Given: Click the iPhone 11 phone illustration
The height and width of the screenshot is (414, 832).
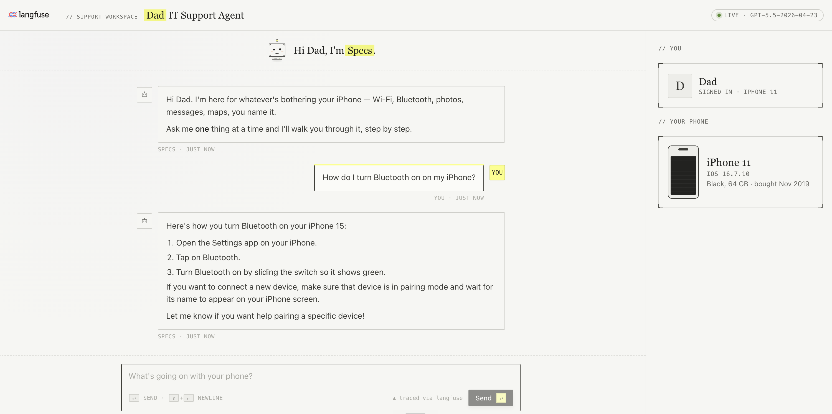Looking at the screenshot, I should (x=683, y=172).
